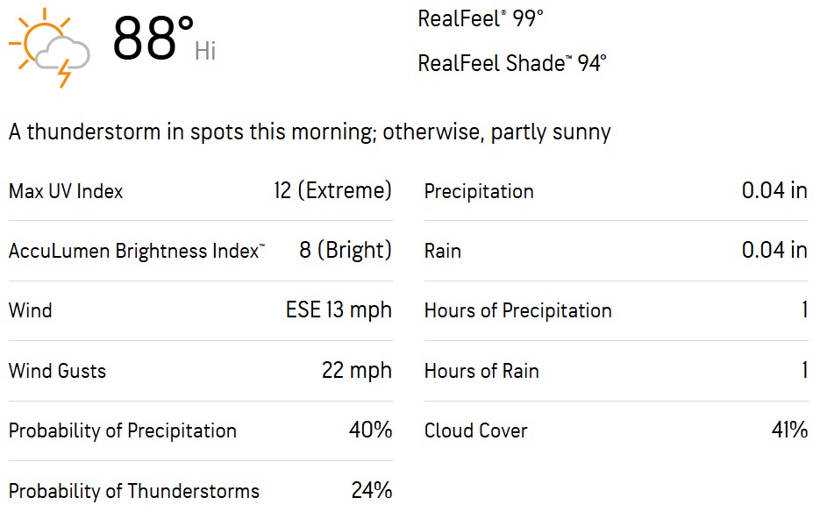Click the partly sunny thunderstorm weather icon
This screenshot has width=820, height=512.
(x=49, y=47)
